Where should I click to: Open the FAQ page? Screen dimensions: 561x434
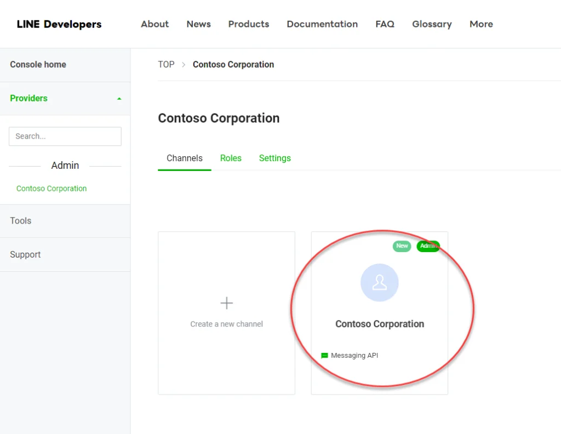pos(385,24)
